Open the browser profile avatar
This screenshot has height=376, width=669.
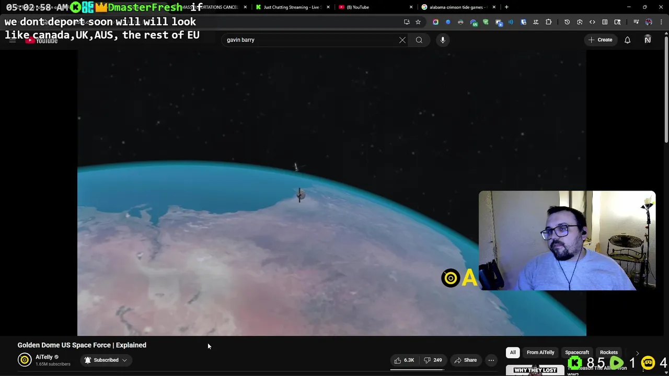(x=649, y=22)
